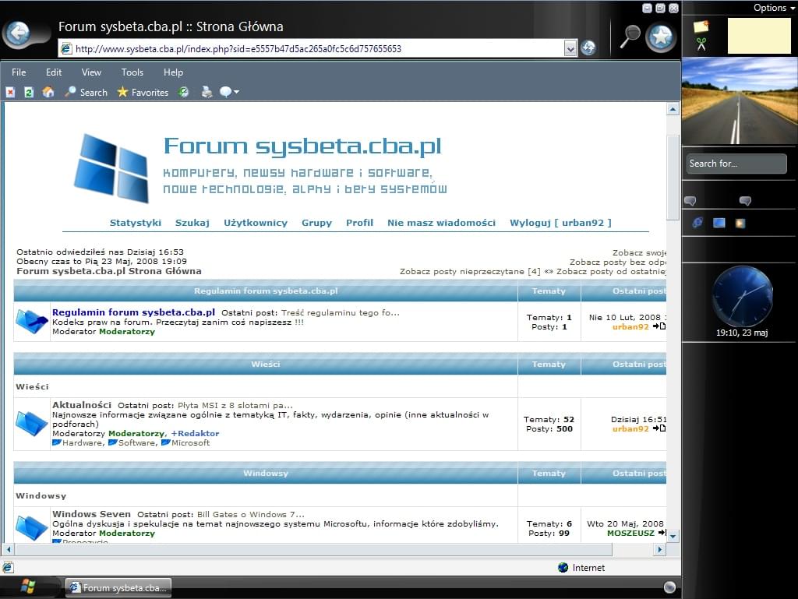Click the Internet zone status bar indicator

[x=581, y=568]
